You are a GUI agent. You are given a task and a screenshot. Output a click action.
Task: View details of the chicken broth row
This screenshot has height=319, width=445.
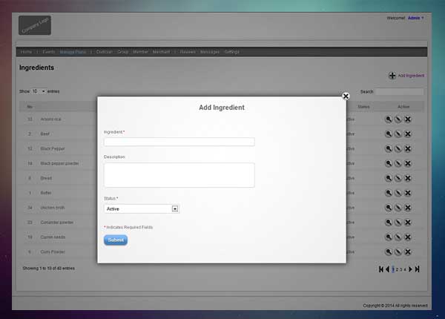(x=388, y=208)
